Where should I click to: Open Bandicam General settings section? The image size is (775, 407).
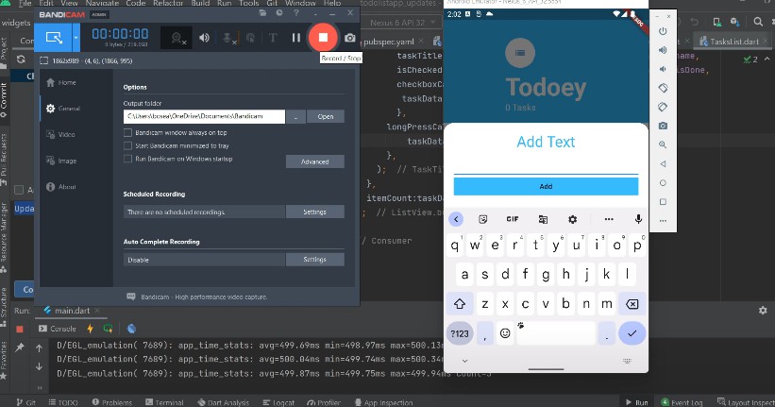coord(63,109)
